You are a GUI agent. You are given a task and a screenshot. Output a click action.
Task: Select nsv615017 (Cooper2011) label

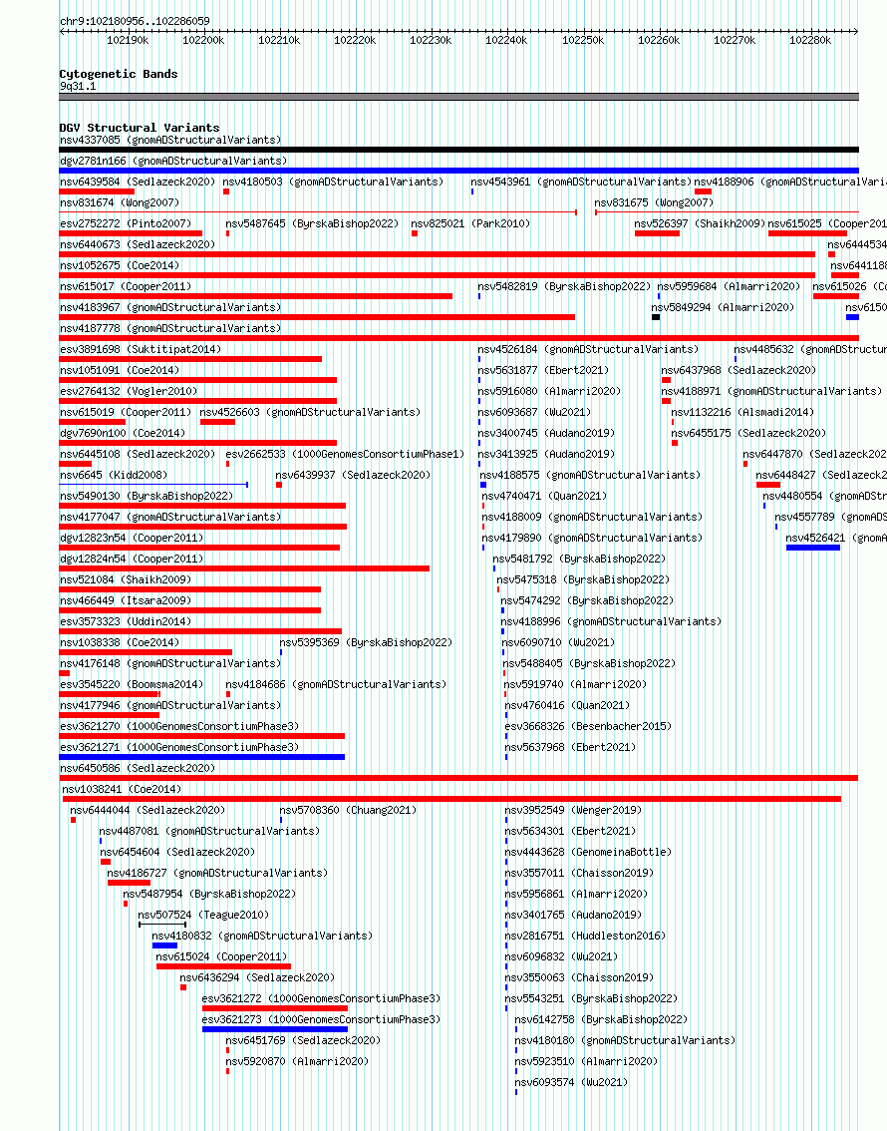point(126,286)
